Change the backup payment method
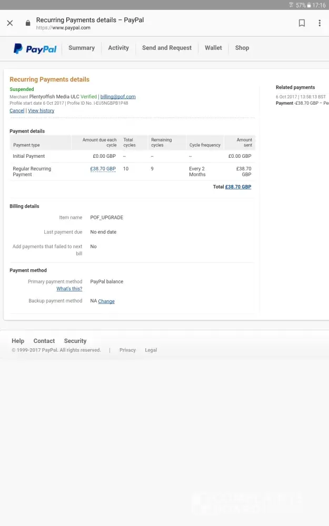Screen dimensions: 329x526 coord(106,301)
